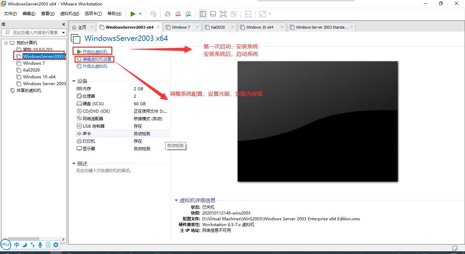Image resolution: width=465 pixels, height=254 pixels.
Task: Close the Kail2020 tab
Action: pyautogui.click(x=233, y=27)
